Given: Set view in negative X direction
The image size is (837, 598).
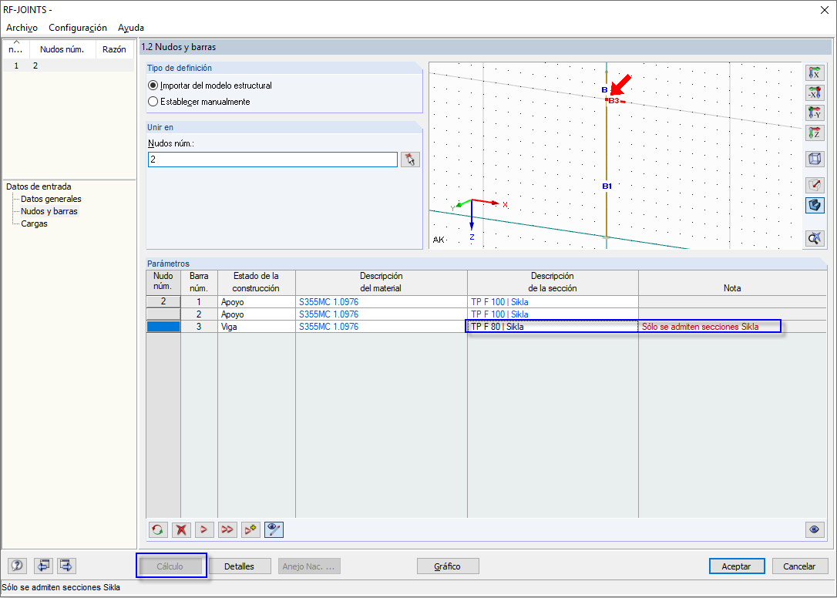Looking at the screenshot, I should click(x=814, y=93).
